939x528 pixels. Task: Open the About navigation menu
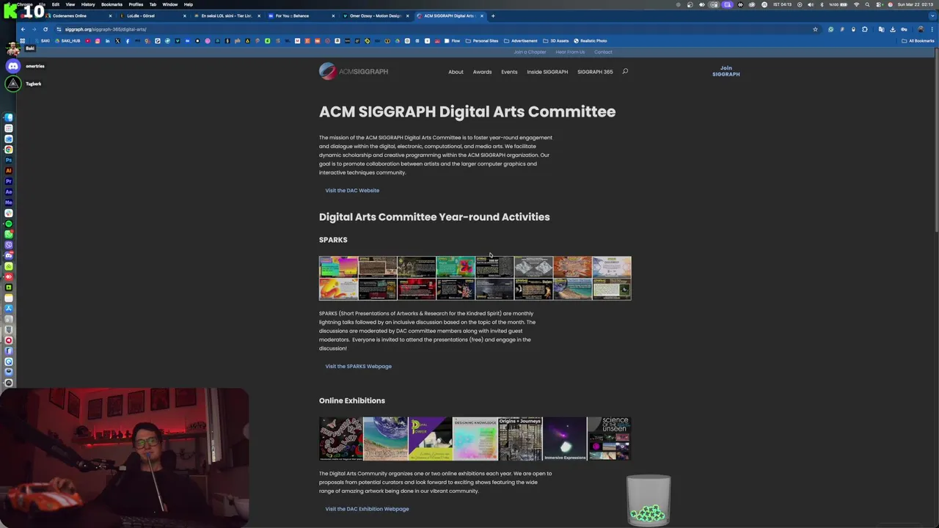(456, 72)
